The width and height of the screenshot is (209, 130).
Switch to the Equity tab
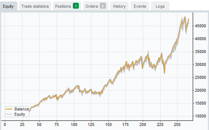point(8,6)
